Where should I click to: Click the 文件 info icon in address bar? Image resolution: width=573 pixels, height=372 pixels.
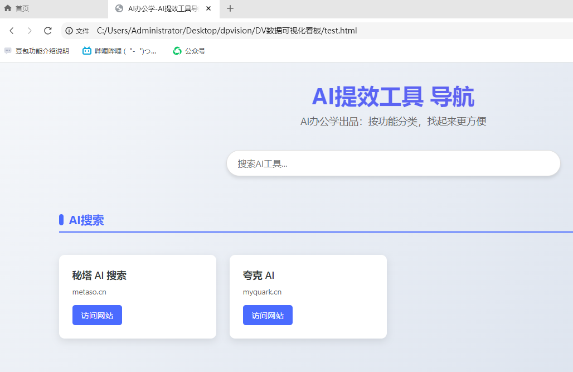coord(68,31)
